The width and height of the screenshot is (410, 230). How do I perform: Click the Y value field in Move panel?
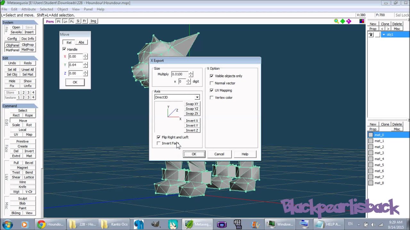pos(75,65)
